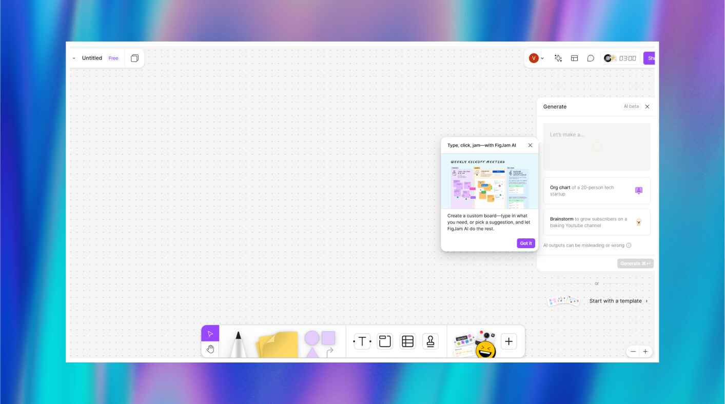Open the menu chevron left of Untitled
725x404 pixels.
[74, 58]
